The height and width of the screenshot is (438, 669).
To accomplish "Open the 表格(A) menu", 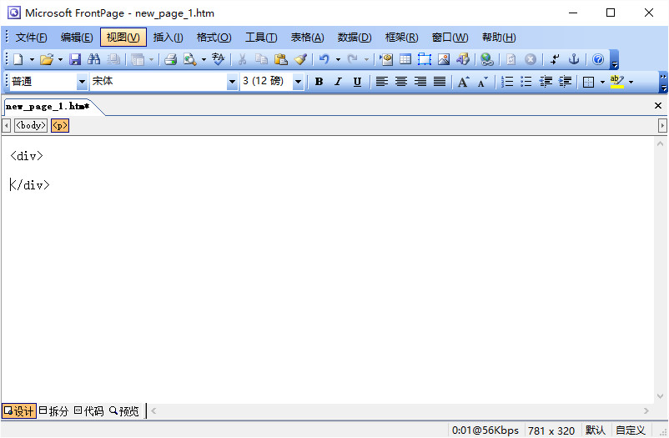I will tap(307, 38).
